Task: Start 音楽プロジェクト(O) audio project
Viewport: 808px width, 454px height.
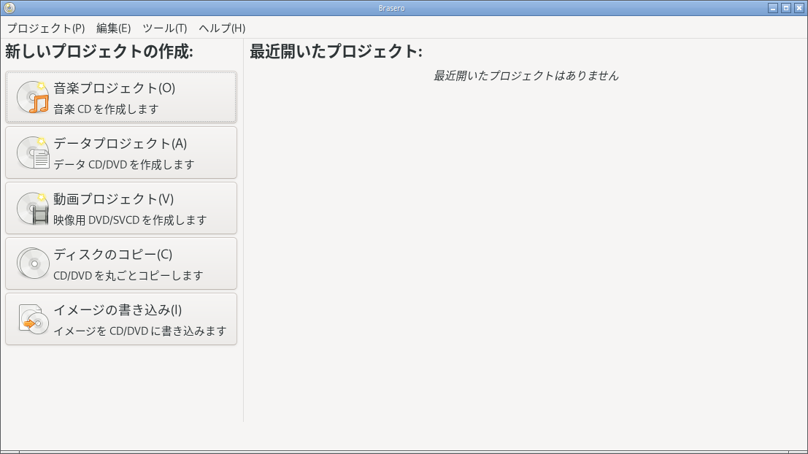Action: pos(121,97)
